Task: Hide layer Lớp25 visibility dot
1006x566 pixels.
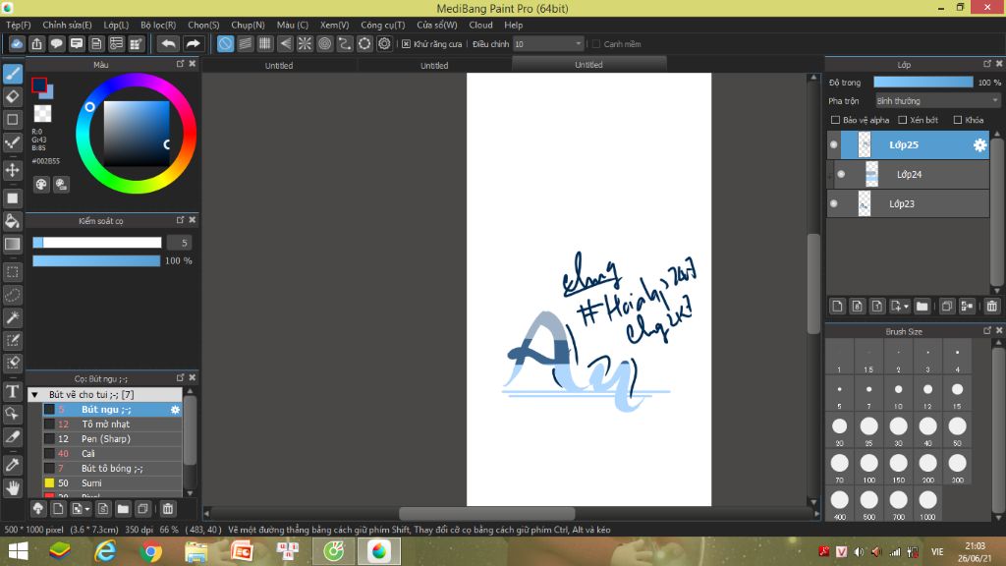Action: tap(833, 145)
